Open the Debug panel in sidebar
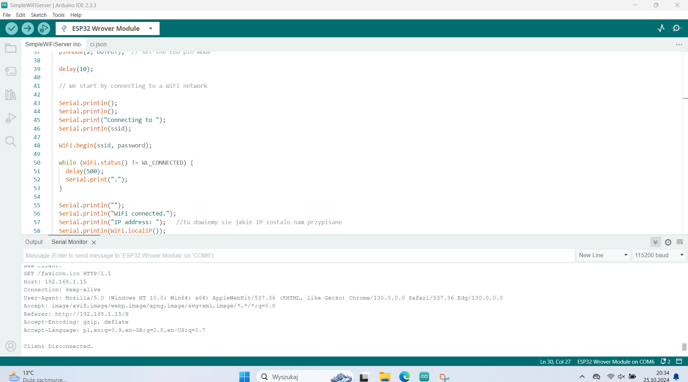 pyautogui.click(x=11, y=118)
